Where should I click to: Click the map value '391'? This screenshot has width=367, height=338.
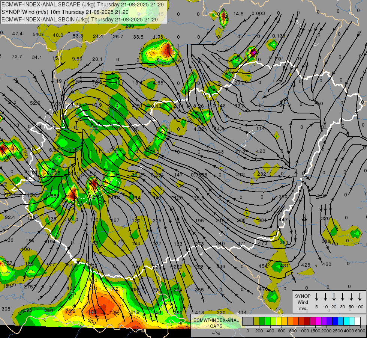(284, 243)
